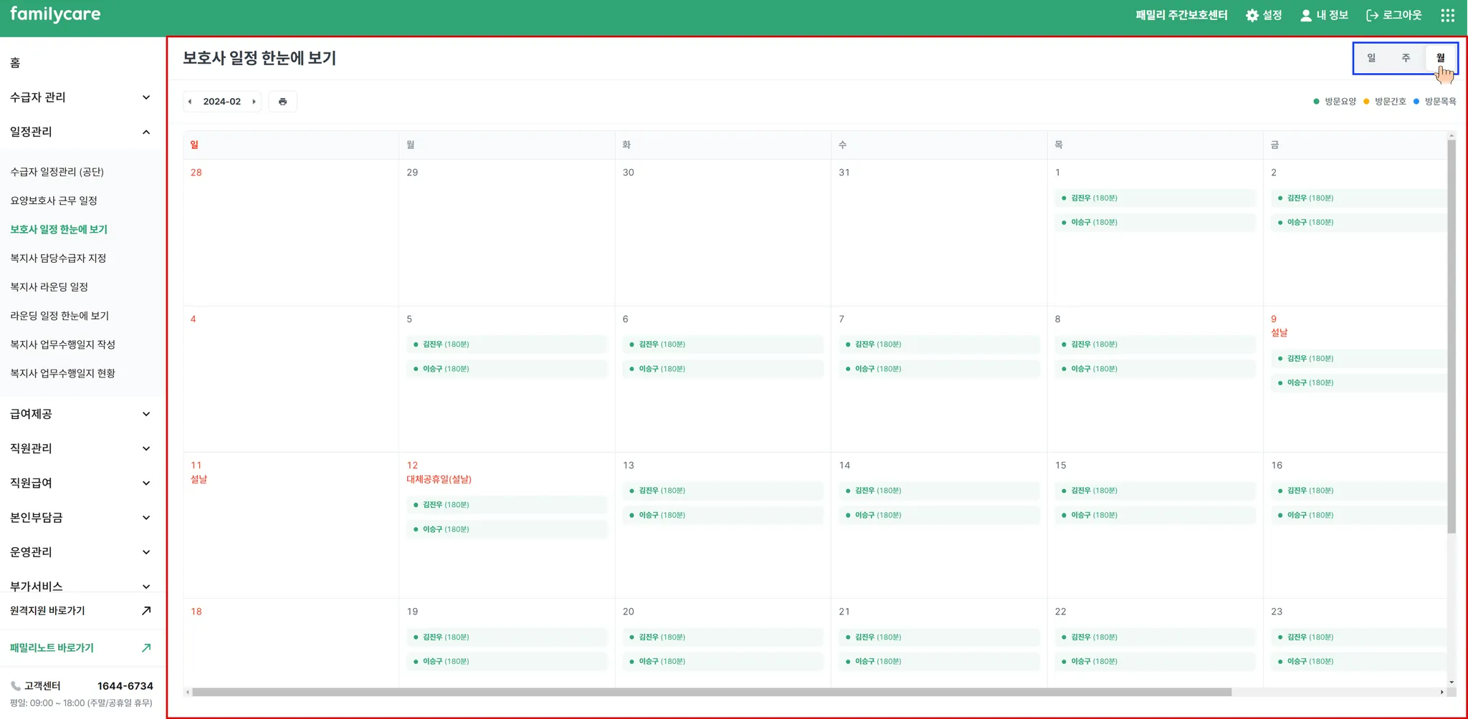Screen dimensions: 1468x719
Task: Open 이승구 event on February 22
Action: click(x=1155, y=662)
